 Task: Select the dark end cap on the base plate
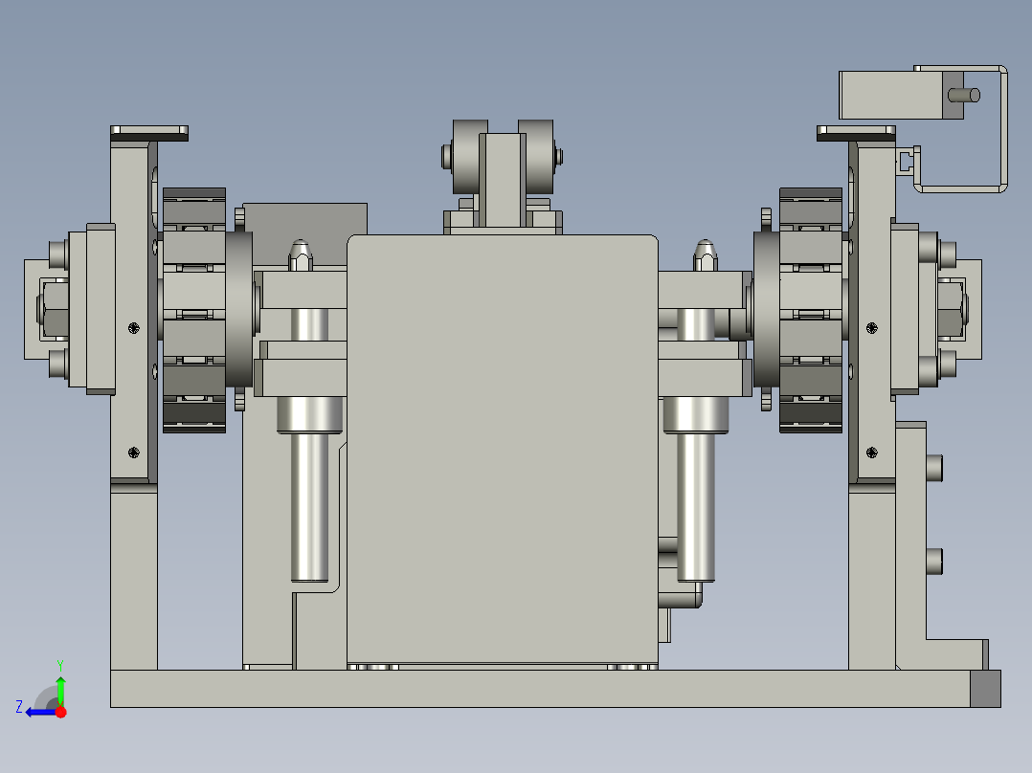tap(985, 689)
